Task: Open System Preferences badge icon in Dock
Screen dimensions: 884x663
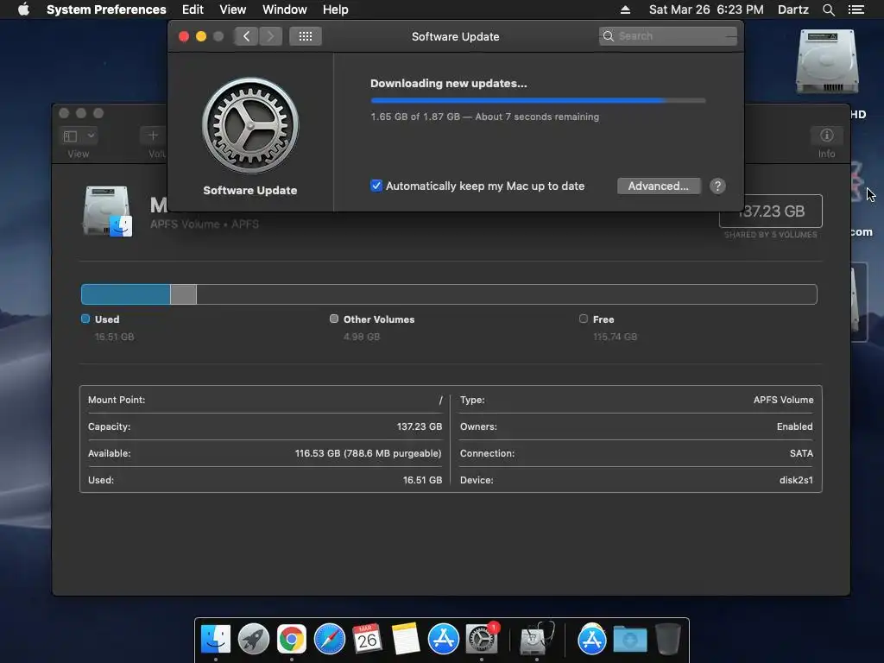Action: pos(482,639)
